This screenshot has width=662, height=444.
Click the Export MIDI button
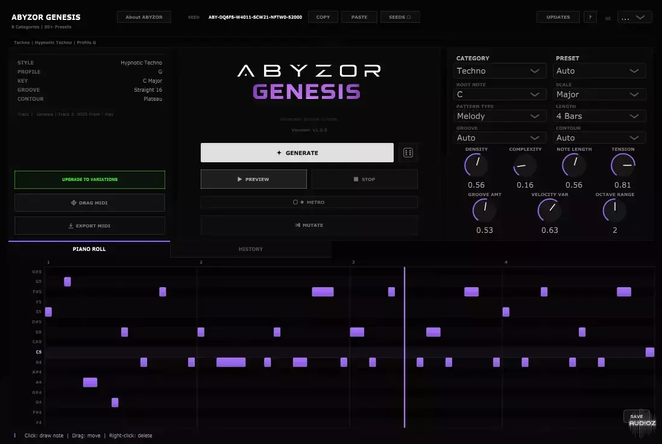pyautogui.click(x=89, y=226)
